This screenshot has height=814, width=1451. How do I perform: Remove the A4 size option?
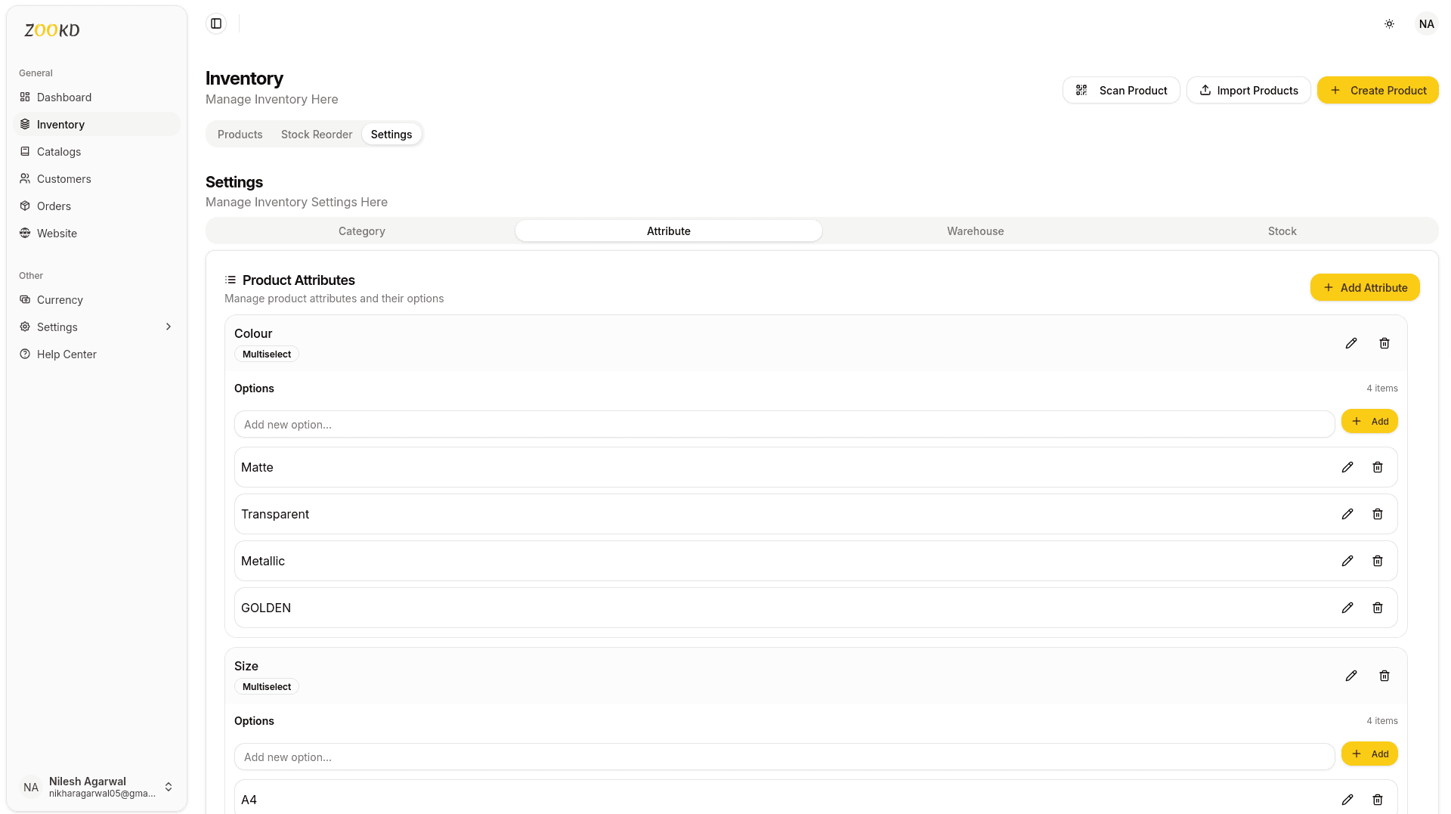click(x=1378, y=800)
